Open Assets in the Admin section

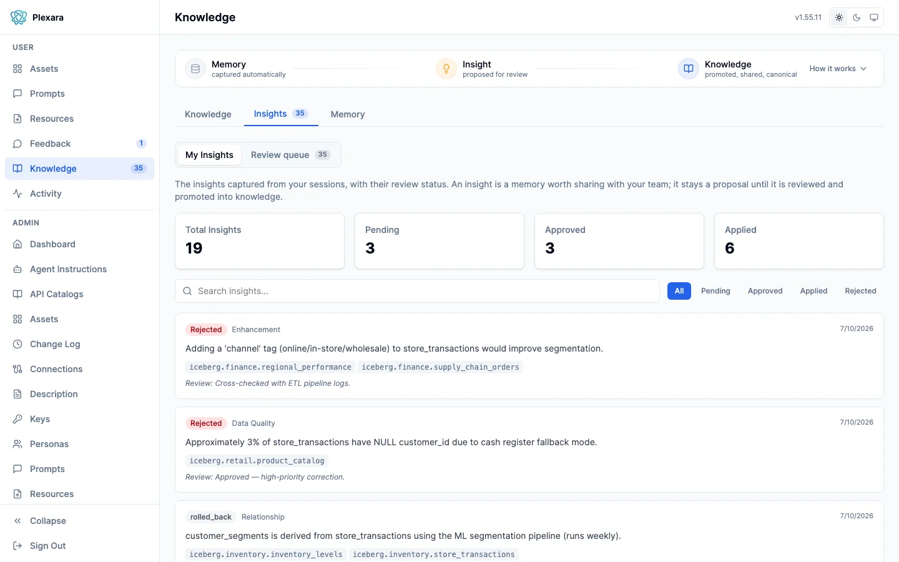coord(79,319)
